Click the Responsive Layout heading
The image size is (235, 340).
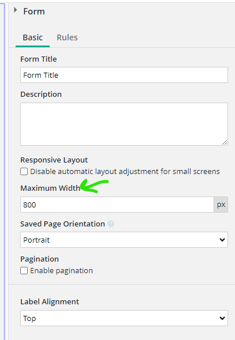click(x=54, y=160)
